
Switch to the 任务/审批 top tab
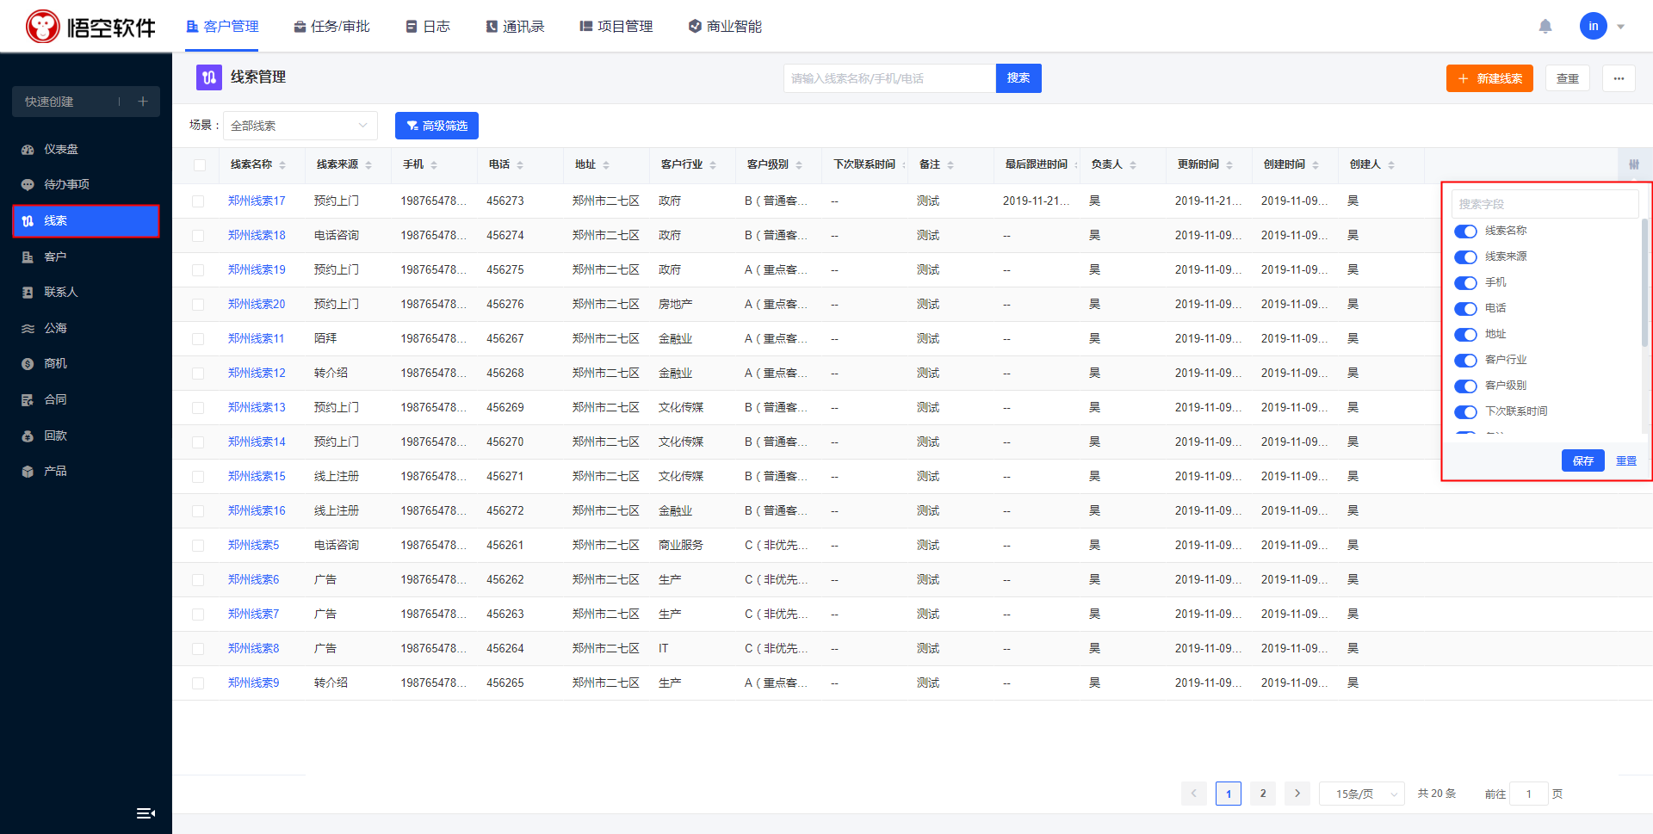click(331, 27)
